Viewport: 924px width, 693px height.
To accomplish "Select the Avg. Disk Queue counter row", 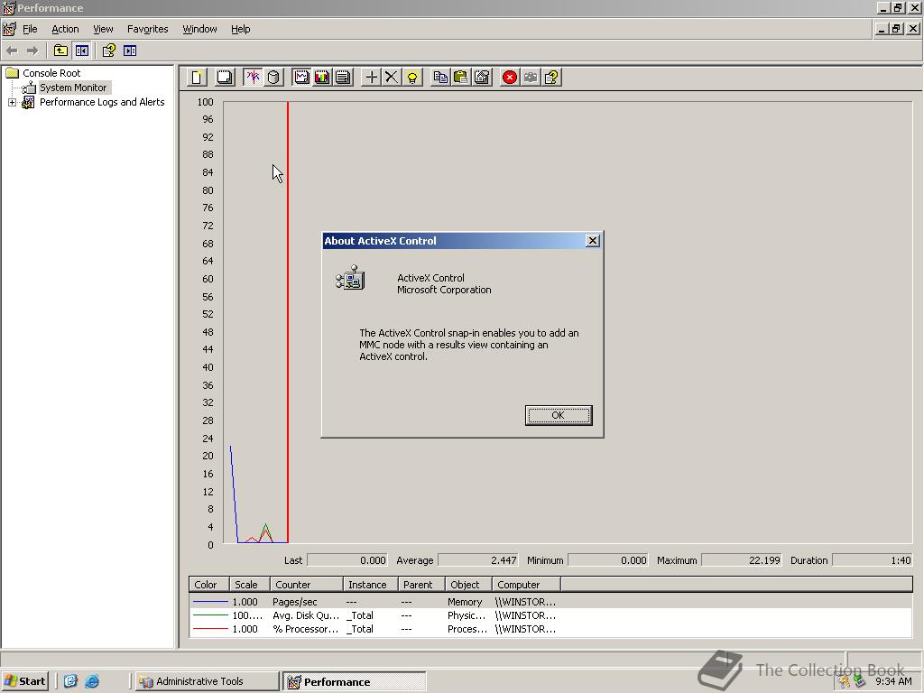I will [x=550, y=615].
